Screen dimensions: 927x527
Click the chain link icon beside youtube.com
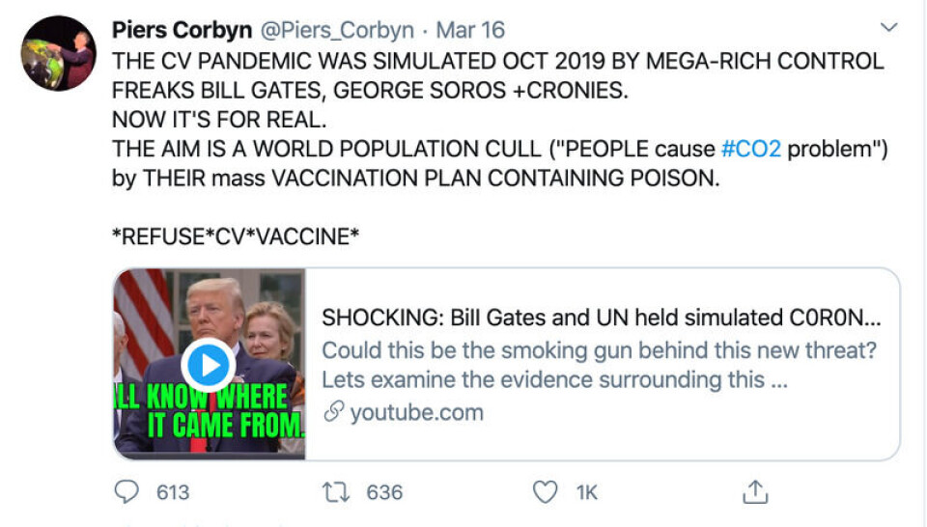point(333,413)
